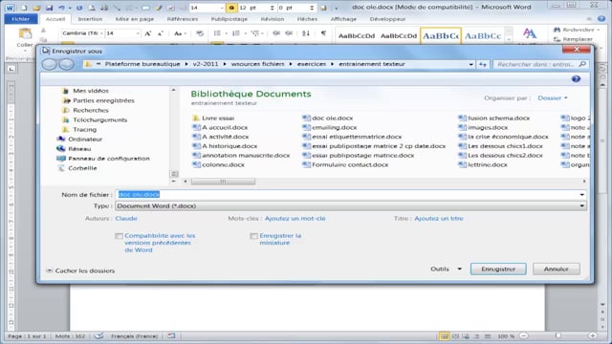Viewport: 612px width, 344px height.
Task: Open the Nom de fichier dropdown arrow
Action: [x=582, y=195]
